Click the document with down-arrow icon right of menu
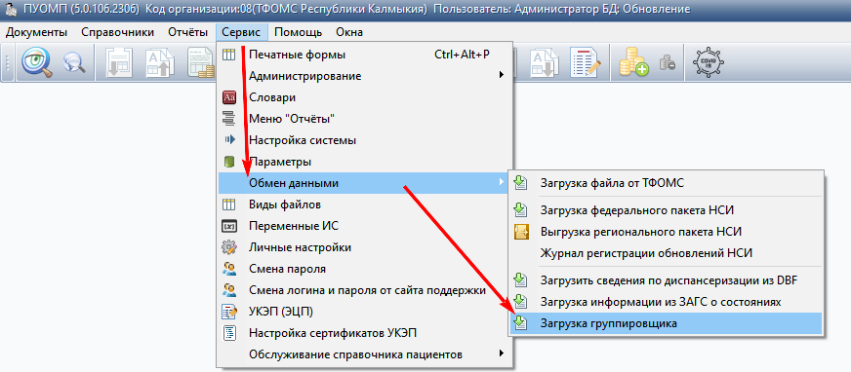Screen dimensions: 851x372 pos(545,63)
